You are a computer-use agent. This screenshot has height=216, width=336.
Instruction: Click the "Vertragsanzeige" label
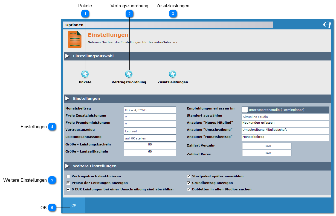[80, 130]
